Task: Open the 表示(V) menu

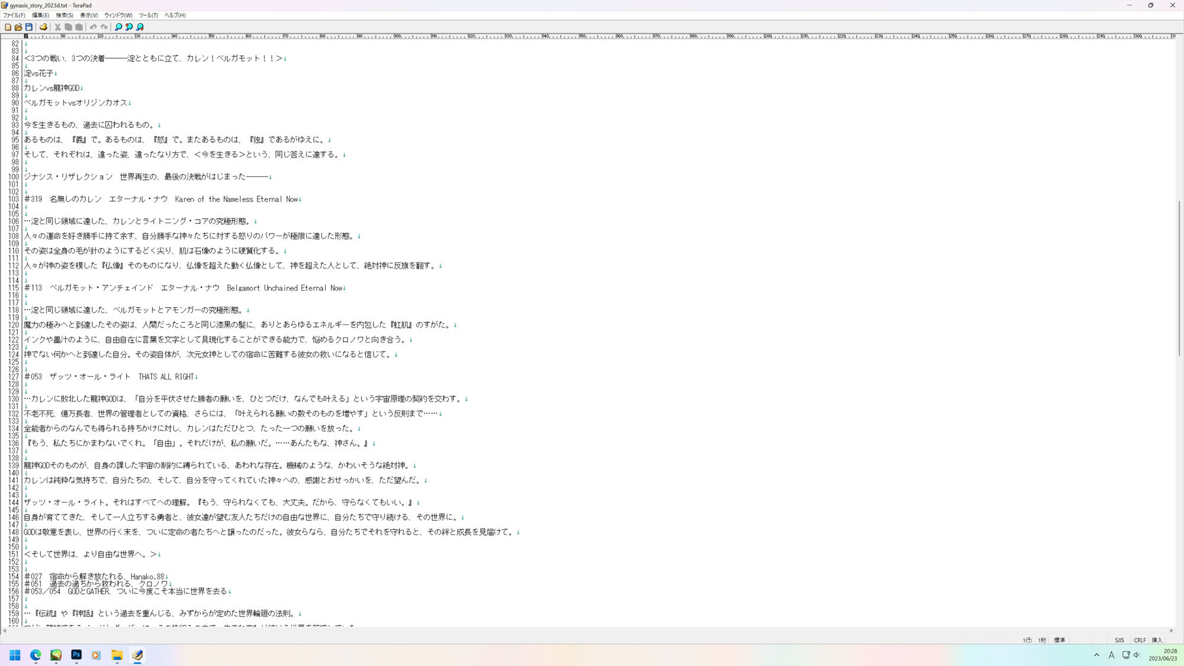Action: 89,15
